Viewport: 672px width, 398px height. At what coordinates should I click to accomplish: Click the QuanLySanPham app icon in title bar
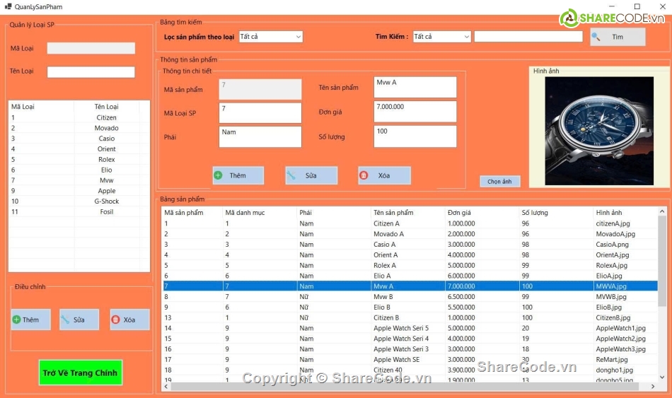tap(8, 6)
